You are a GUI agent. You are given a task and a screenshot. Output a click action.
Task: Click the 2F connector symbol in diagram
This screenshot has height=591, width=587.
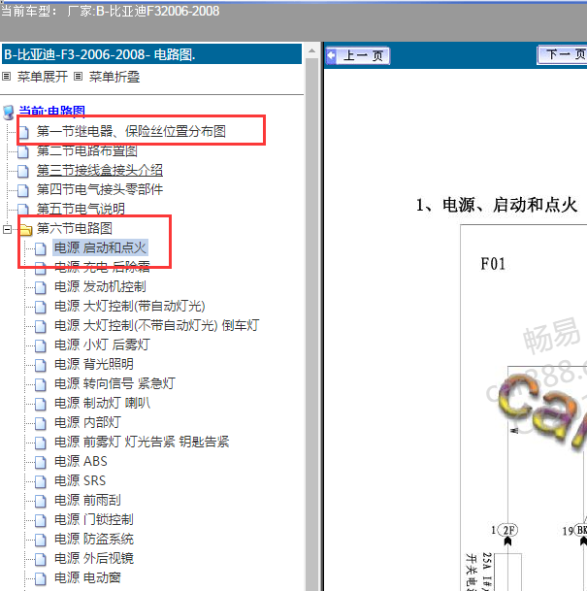[507, 530]
